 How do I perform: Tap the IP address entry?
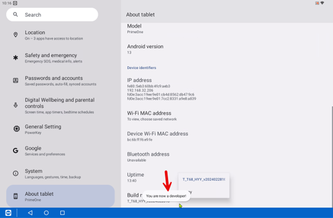coord(226,89)
